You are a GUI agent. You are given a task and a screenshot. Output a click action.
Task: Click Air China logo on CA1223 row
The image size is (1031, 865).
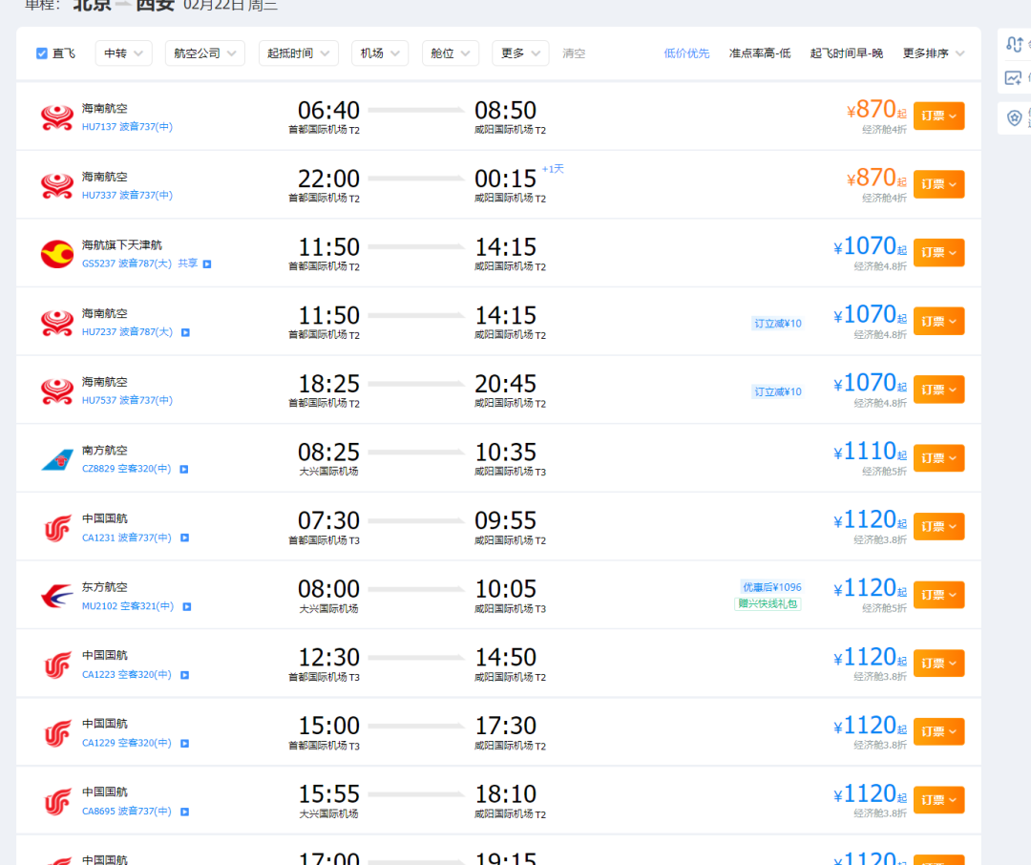pos(57,665)
